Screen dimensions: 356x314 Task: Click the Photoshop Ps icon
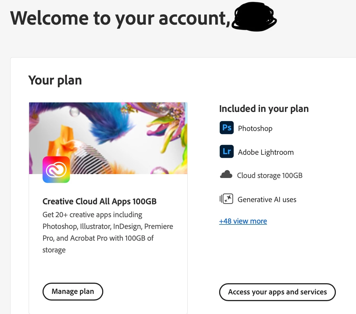[226, 128]
